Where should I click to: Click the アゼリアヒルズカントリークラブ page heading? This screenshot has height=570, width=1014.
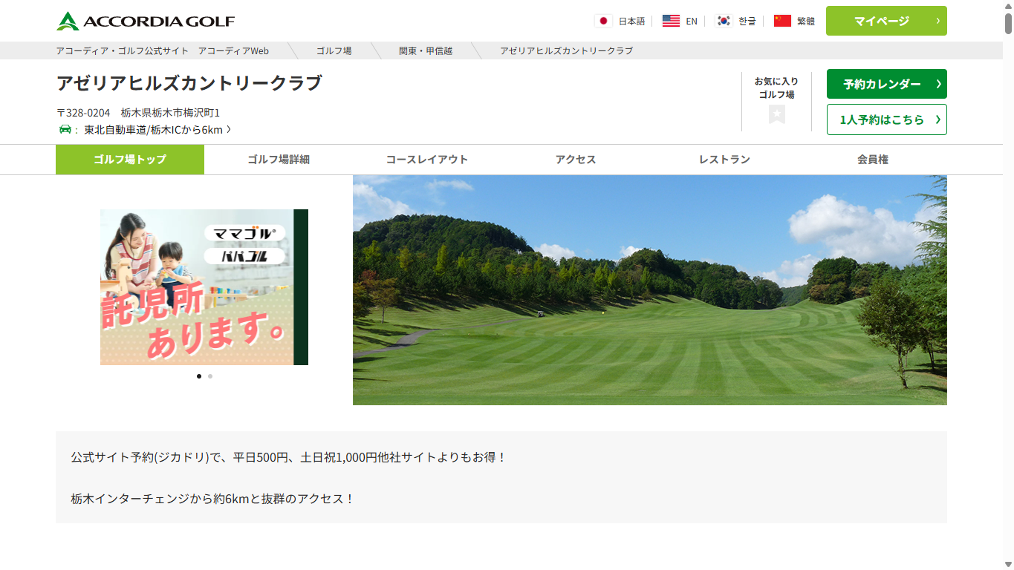[189, 82]
